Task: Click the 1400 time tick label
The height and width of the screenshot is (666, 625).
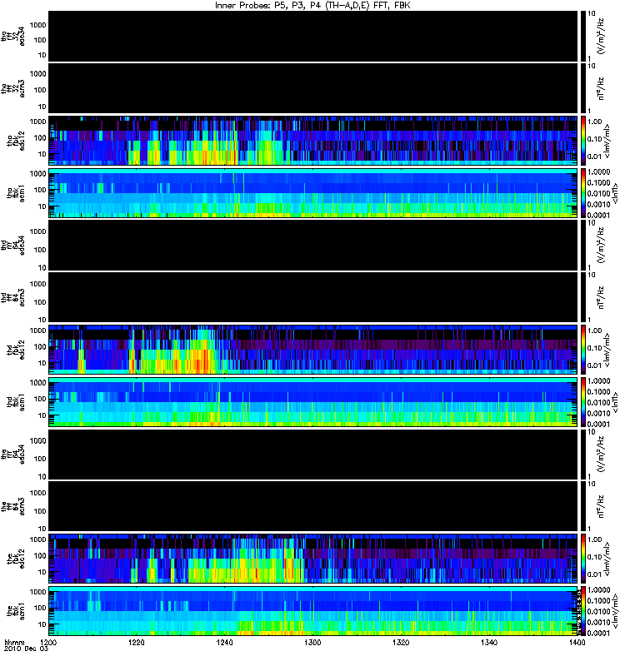Action: coord(577,643)
